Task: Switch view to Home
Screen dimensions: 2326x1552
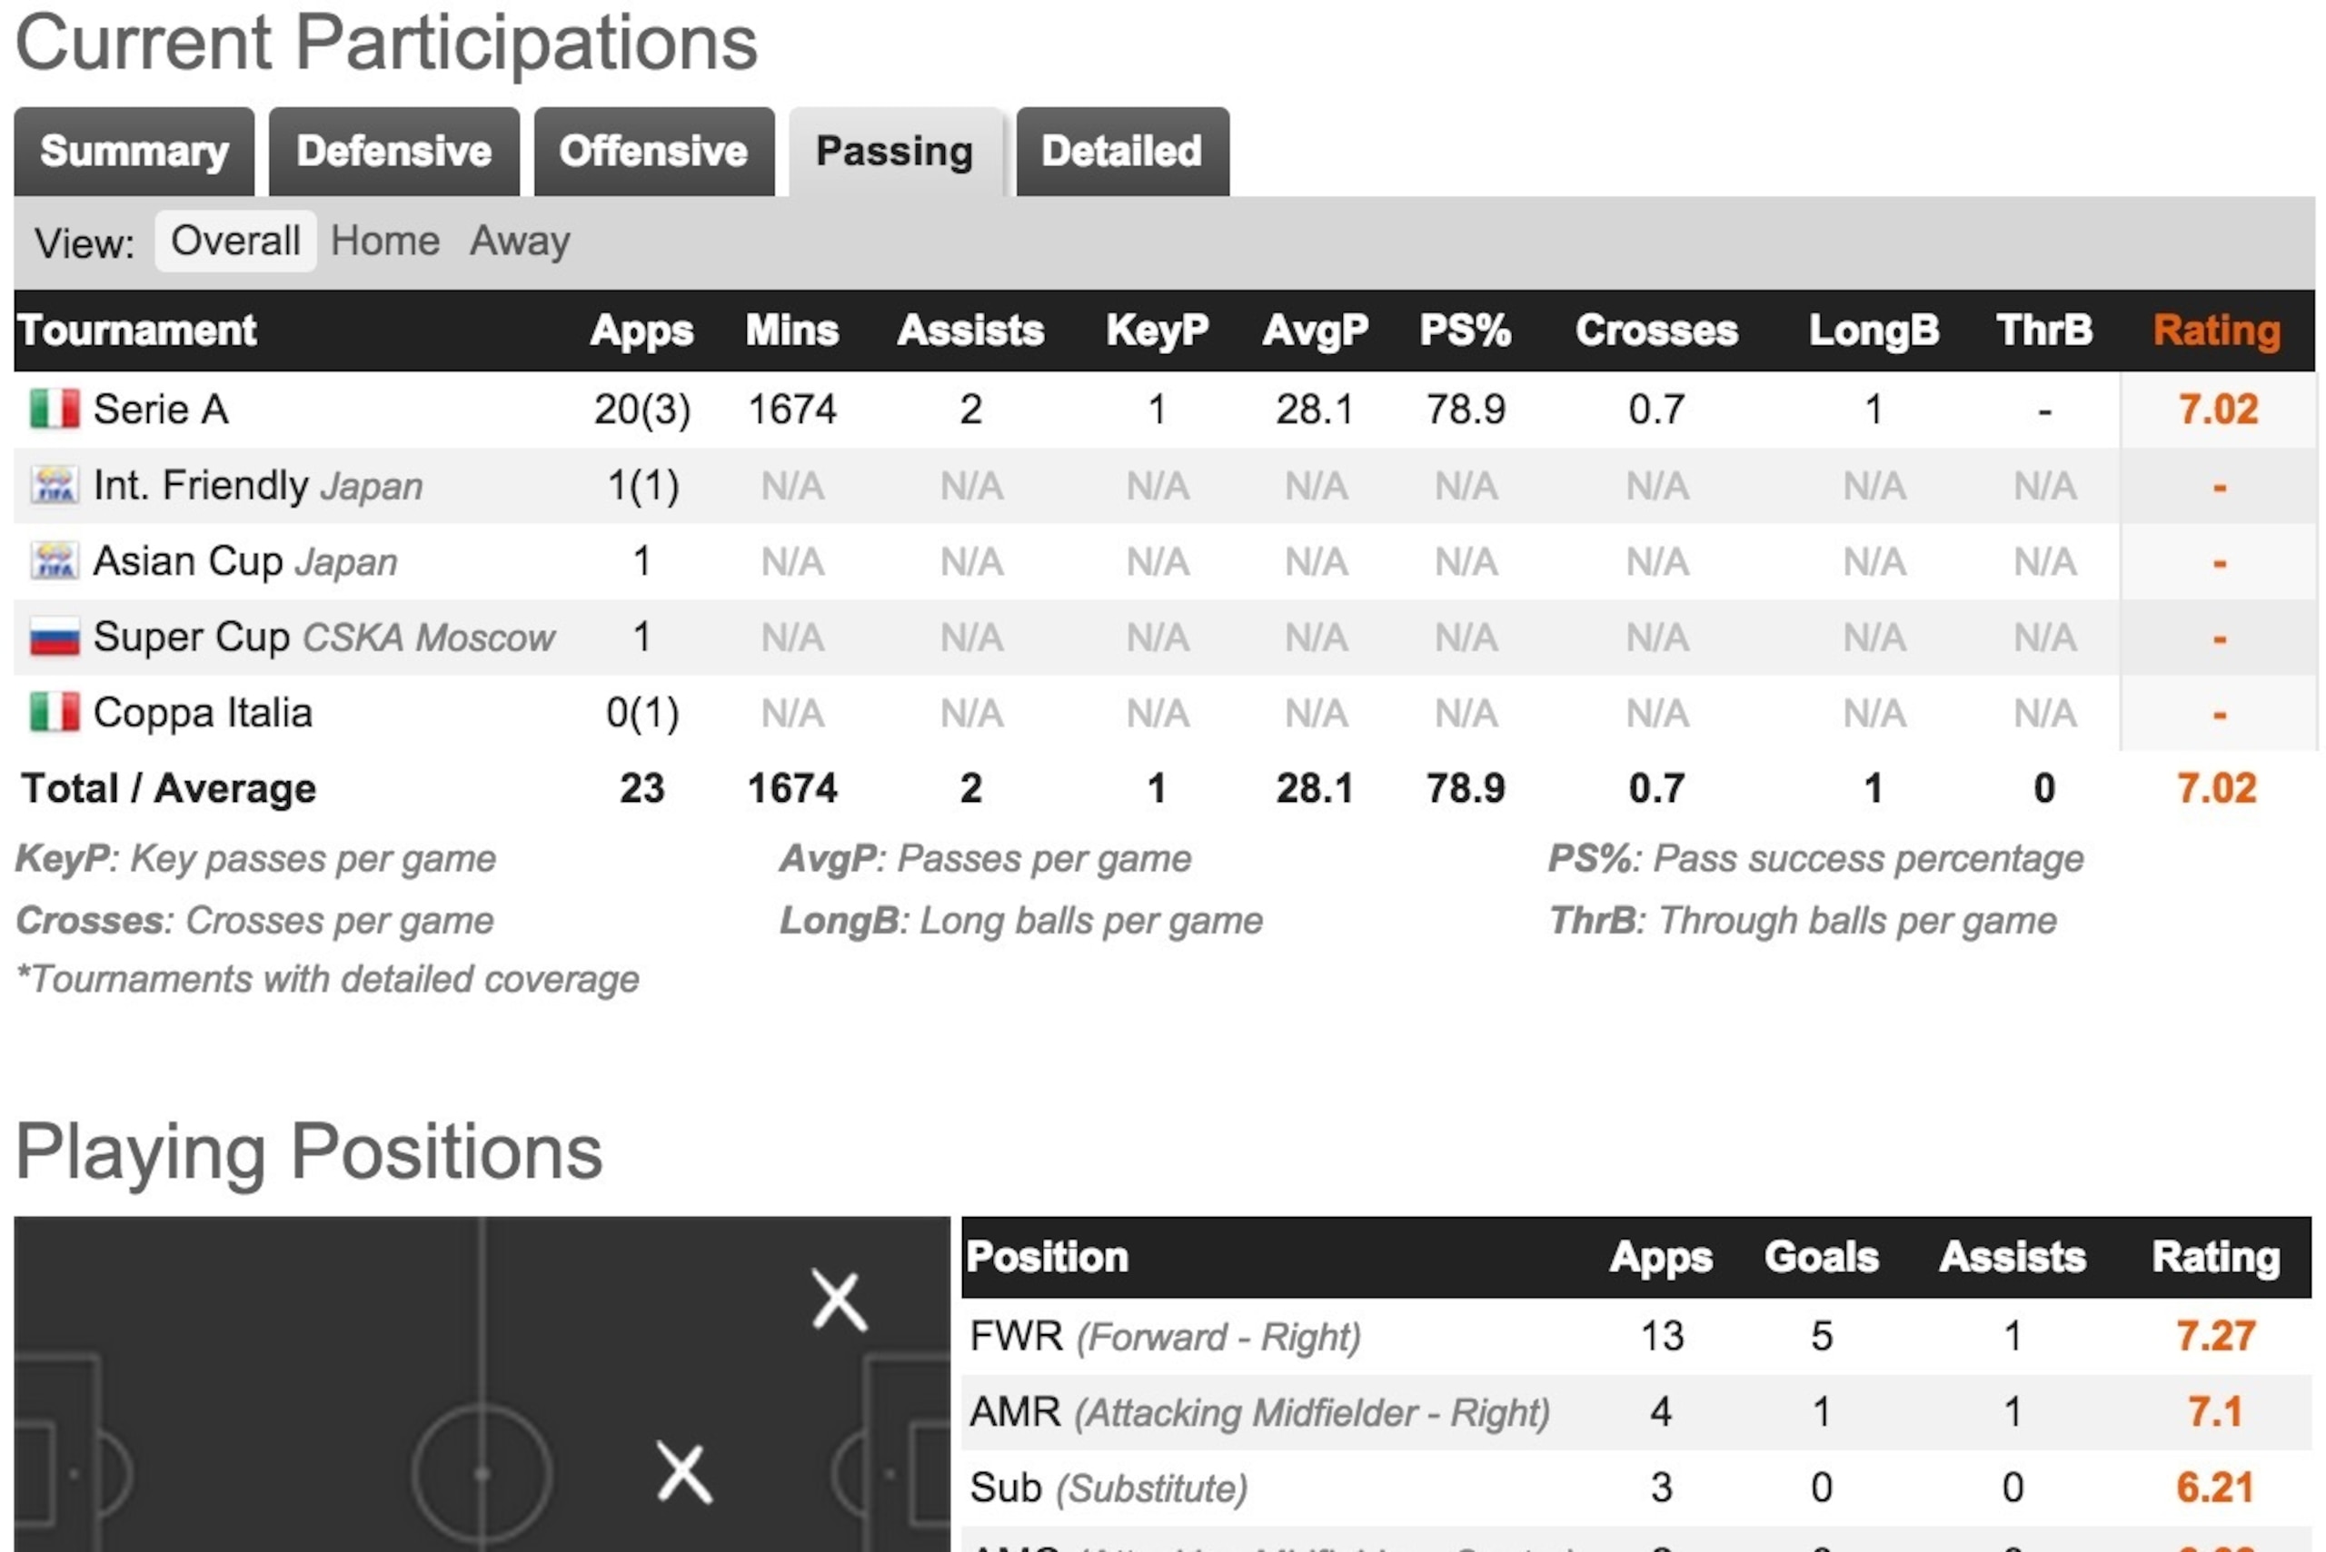Action: coord(385,241)
